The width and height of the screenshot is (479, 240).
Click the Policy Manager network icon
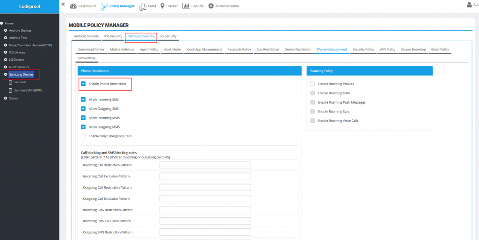pyautogui.click(x=104, y=6)
